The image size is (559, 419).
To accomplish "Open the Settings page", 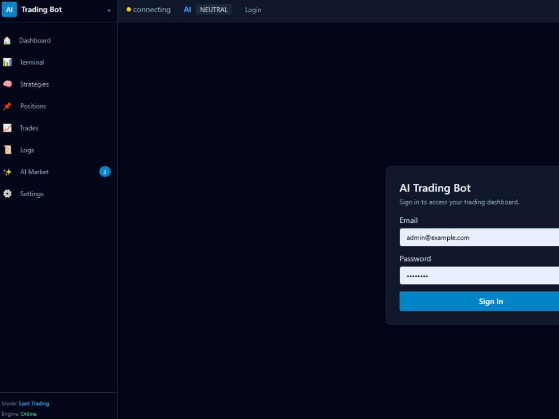I will (32, 194).
